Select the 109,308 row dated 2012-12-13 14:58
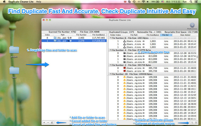The height and width of the screenshot is (126, 201). tap(152, 98)
